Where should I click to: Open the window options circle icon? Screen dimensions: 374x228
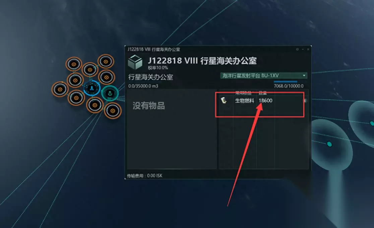coord(297,49)
